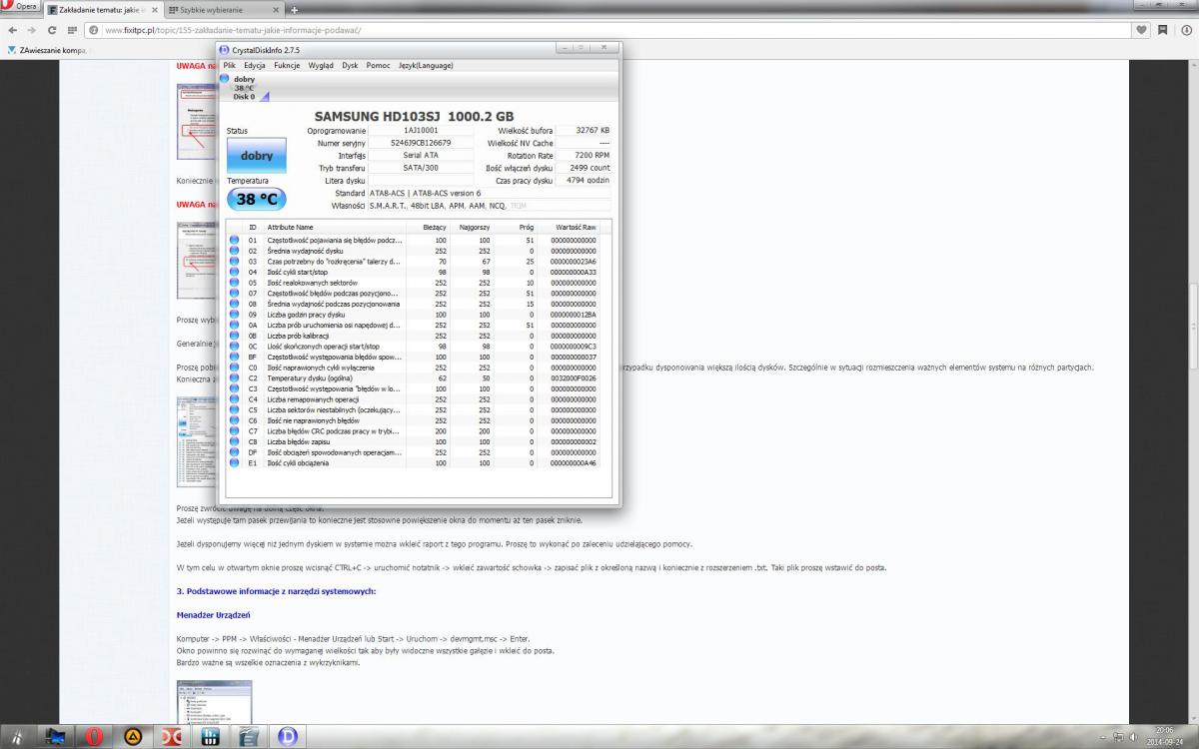Click the status orb for attribute C7
Viewport: 1199px width, 749px height.
[234, 431]
